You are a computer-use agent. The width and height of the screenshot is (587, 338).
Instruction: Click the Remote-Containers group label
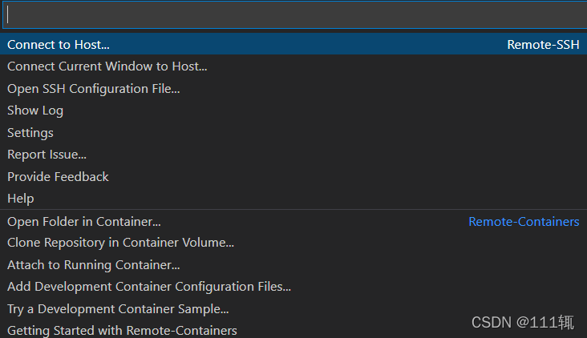pos(524,221)
